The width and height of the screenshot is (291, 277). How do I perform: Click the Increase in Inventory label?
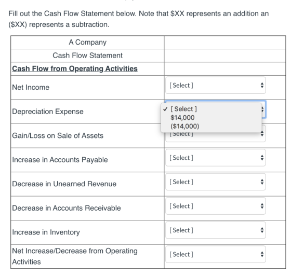tap(46, 232)
